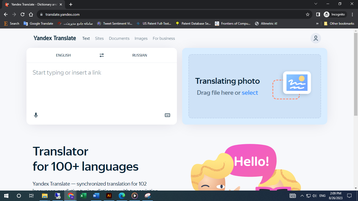Open the media player taskbar icon

135,196
